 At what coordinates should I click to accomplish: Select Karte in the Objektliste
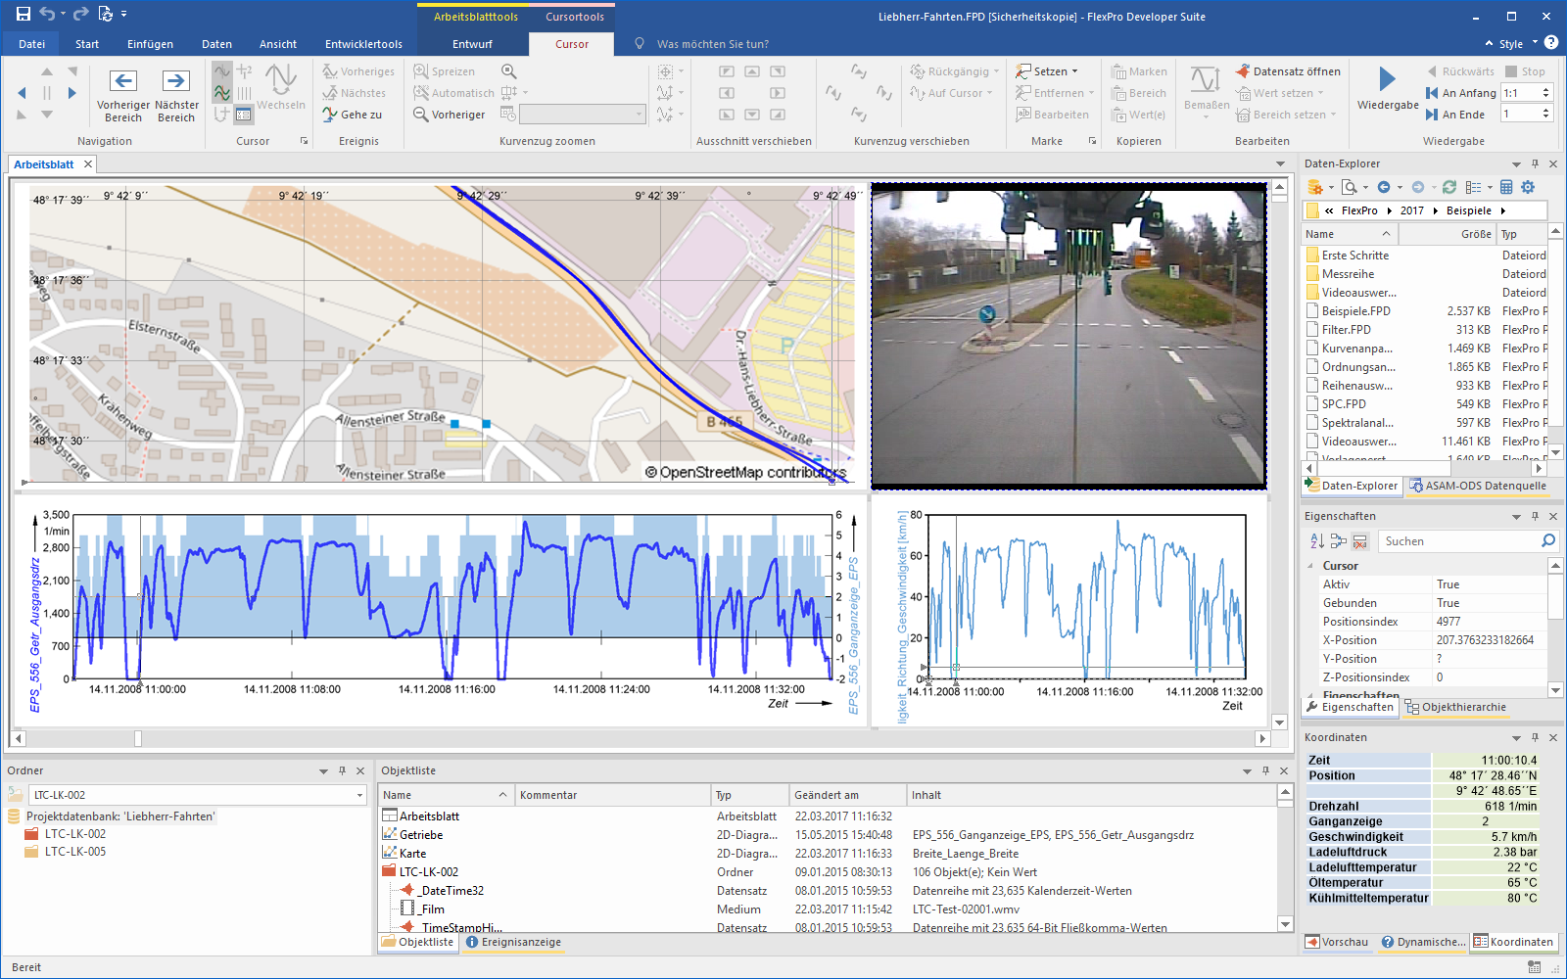(x=412, y=854)
